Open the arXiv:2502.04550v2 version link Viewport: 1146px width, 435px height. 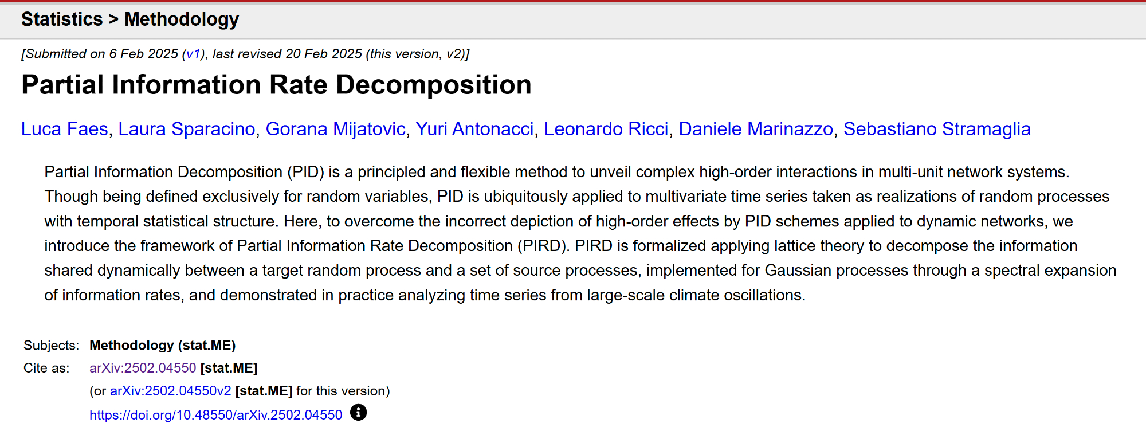pyautogui.click(x=170, y=391)
